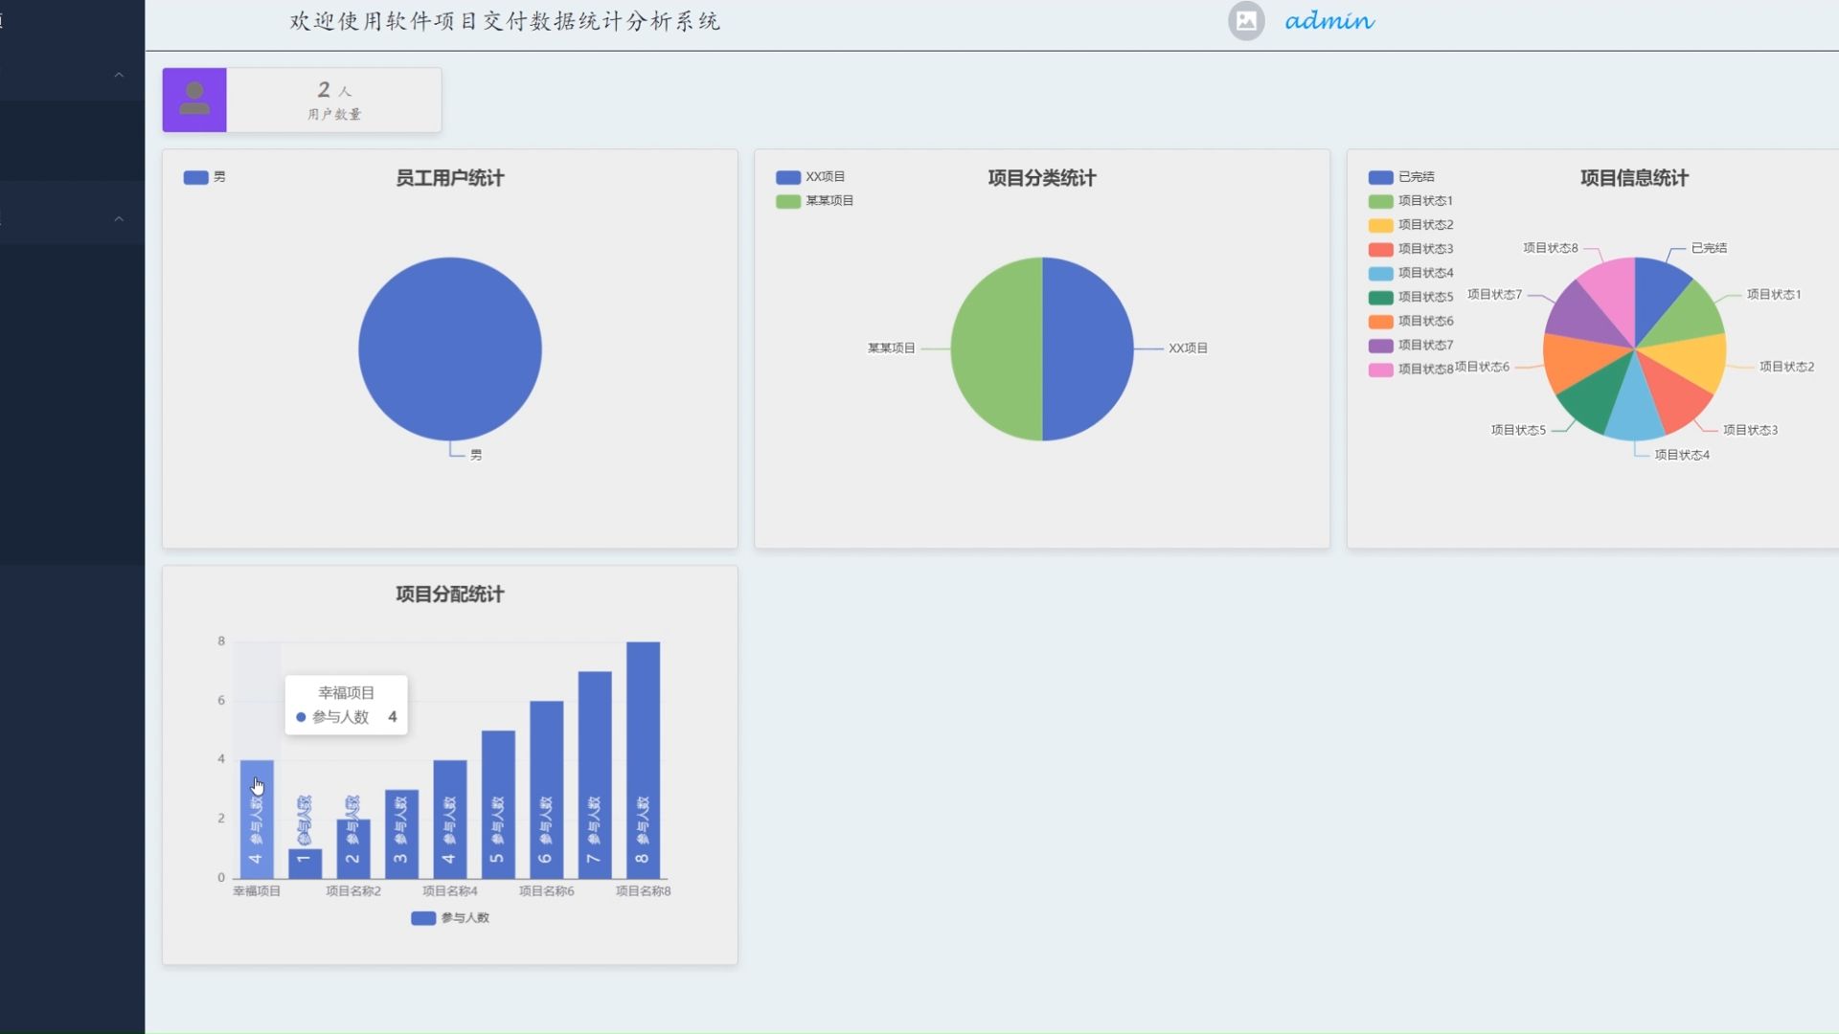
Task: Click the 项目名称2 bar with value 2
Action: [x=353, y=848]
